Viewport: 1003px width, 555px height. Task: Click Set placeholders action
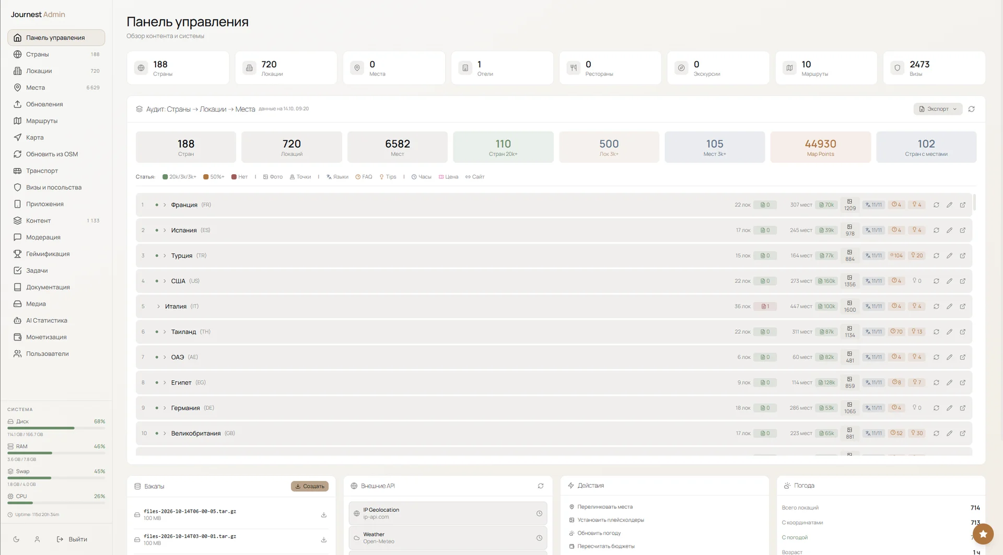click(607, 520)
